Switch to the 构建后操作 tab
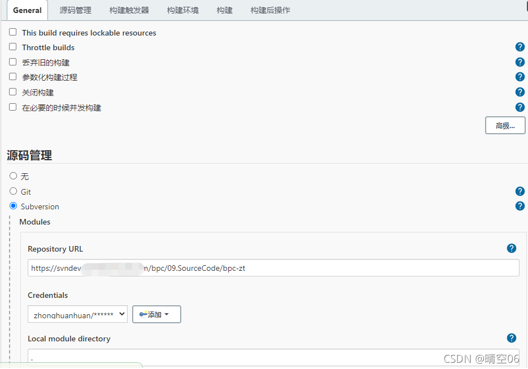The height and width of the screenshot is (369, 528). pos(270,10)
